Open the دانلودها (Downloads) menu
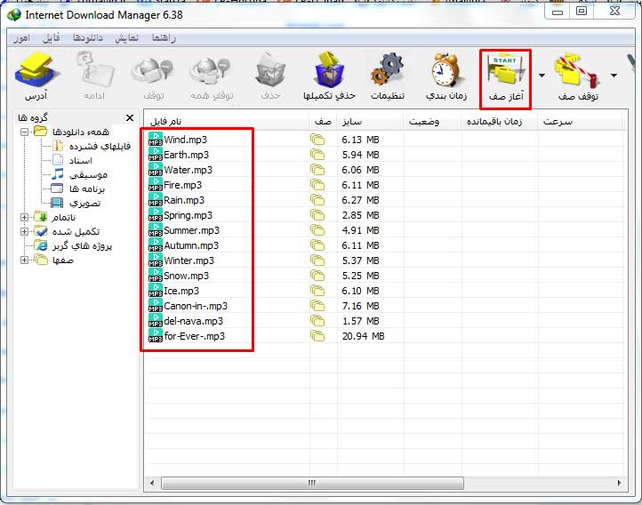Viewport: 642px width, 505px height. click(88, 38)
